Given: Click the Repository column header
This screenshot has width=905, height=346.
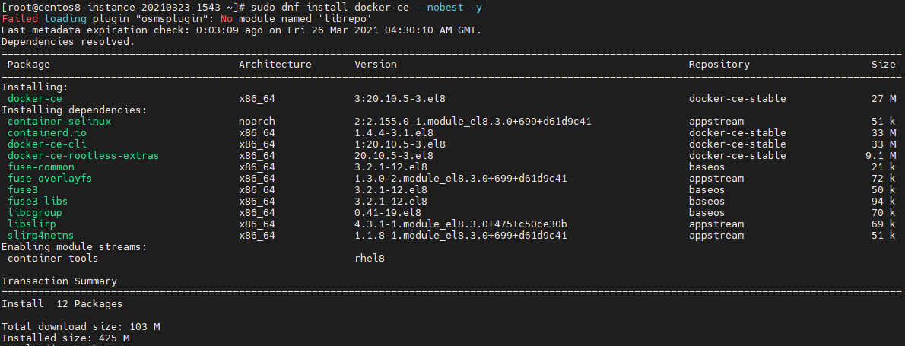Looking at the screenshot, I should coord(719,65).
